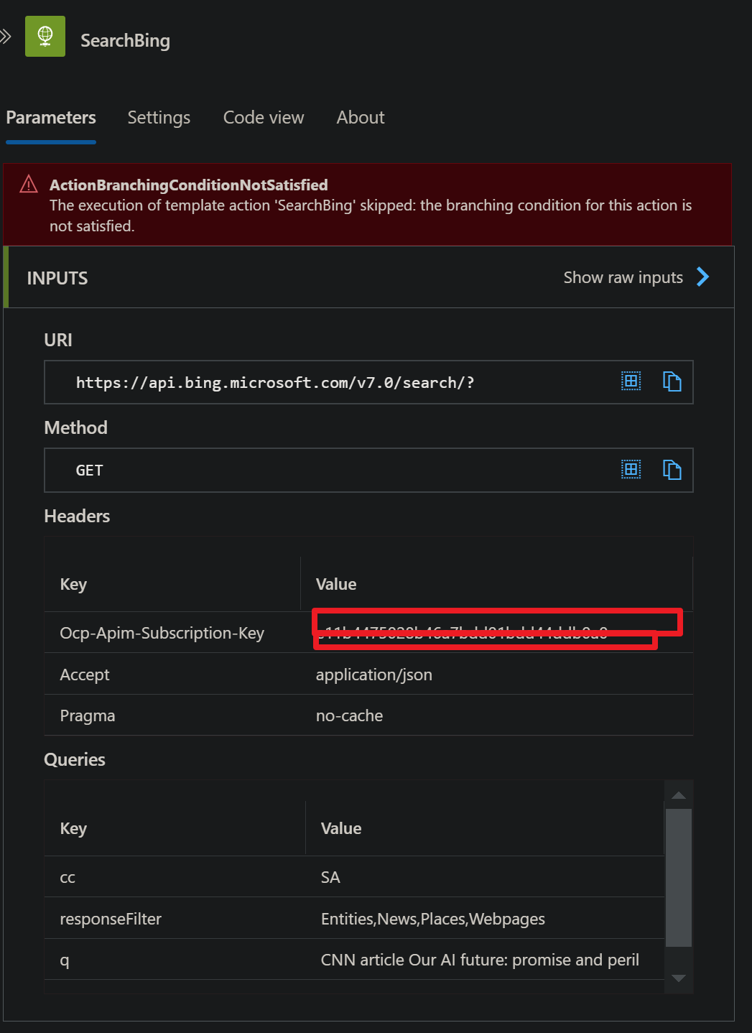Screen dimensions: 752x1033
Task: Click the no-cache header value
Action: [349, 715]
